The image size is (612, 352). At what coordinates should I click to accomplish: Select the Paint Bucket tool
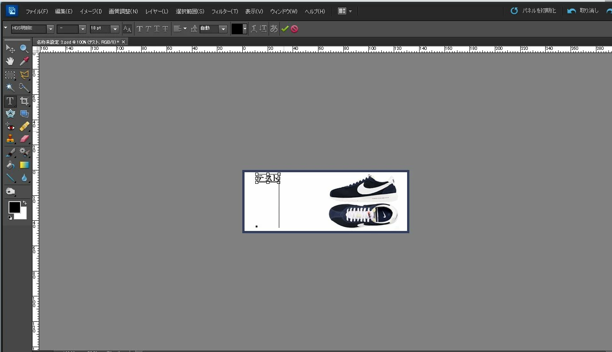(x=10, y=165)
